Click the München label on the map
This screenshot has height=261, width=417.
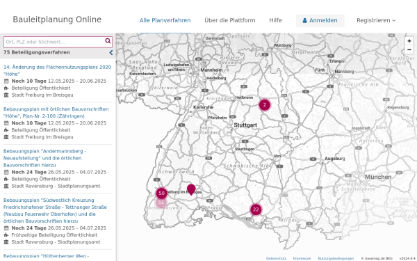click(378, 177)
